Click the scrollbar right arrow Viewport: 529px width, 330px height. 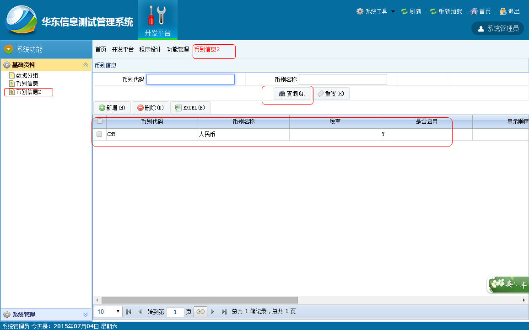524,300
